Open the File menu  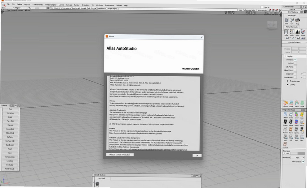pos(8,4)
